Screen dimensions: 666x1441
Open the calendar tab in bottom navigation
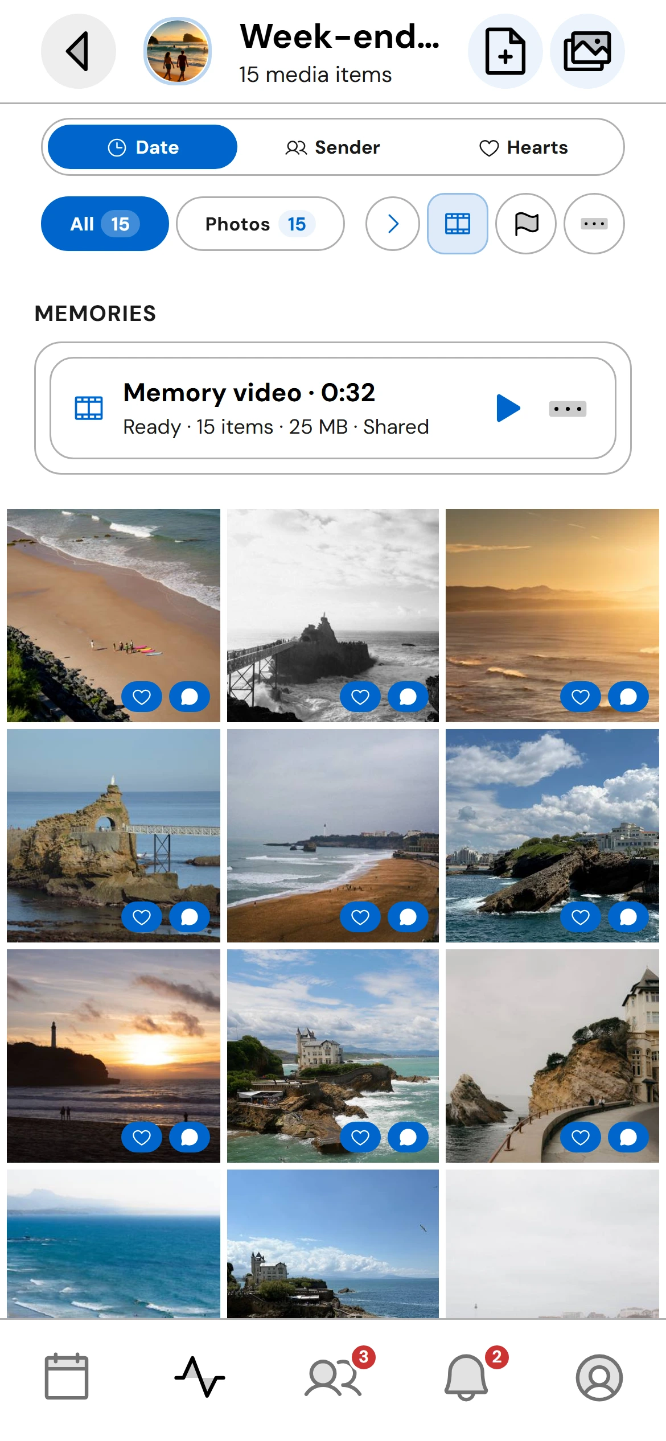click(x=67, y=1377)
